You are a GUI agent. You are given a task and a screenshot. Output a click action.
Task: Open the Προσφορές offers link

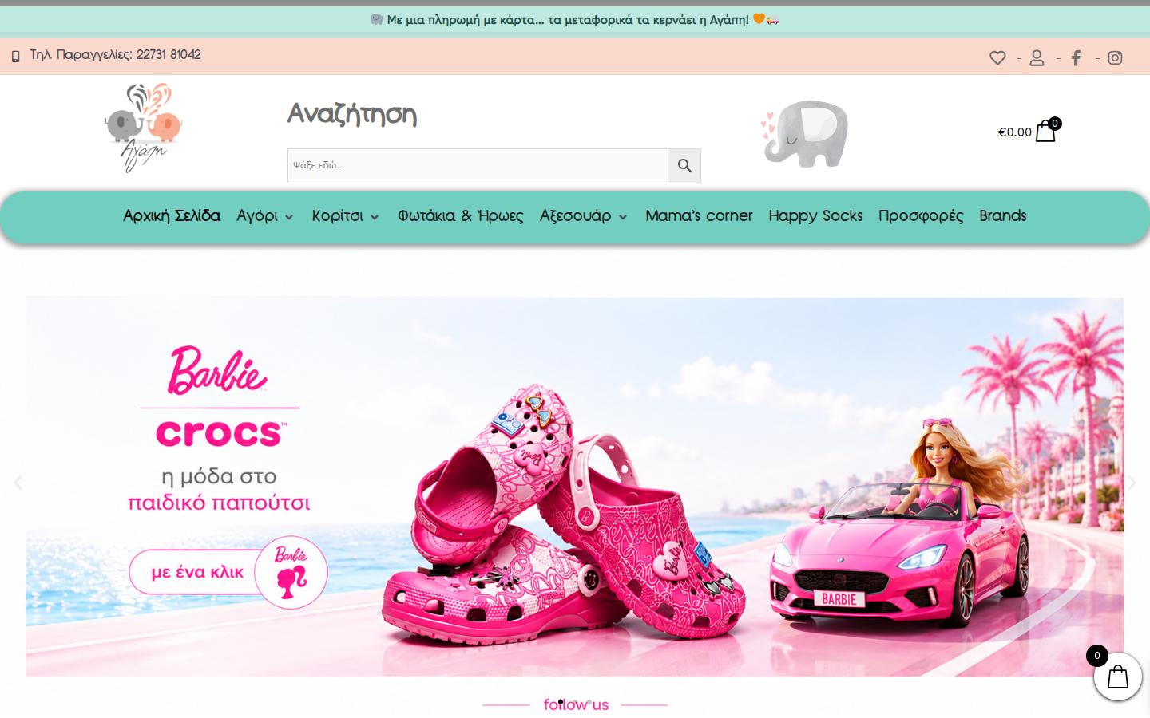(921, 216)
